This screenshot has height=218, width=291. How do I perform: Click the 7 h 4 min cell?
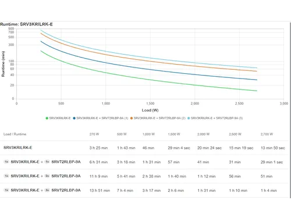coord(125,191)
